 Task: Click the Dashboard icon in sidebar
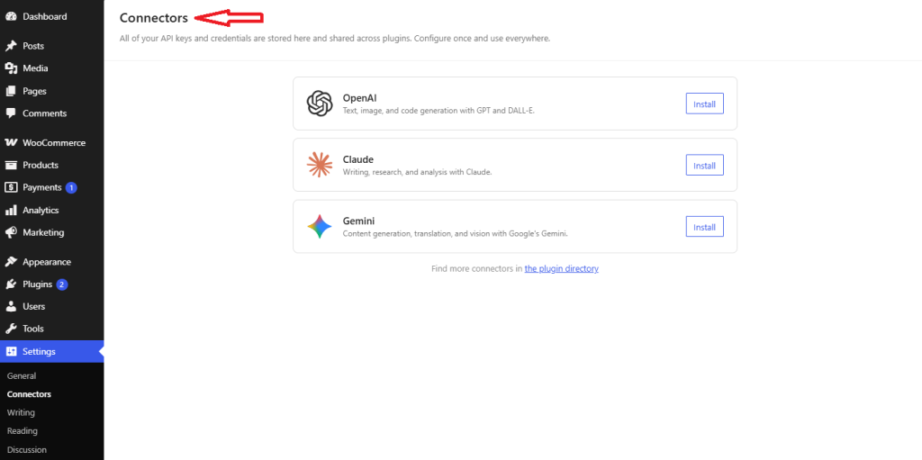(x=11, y=16)
